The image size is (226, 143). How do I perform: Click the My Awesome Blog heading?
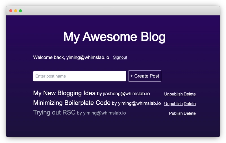coord(114,37)
